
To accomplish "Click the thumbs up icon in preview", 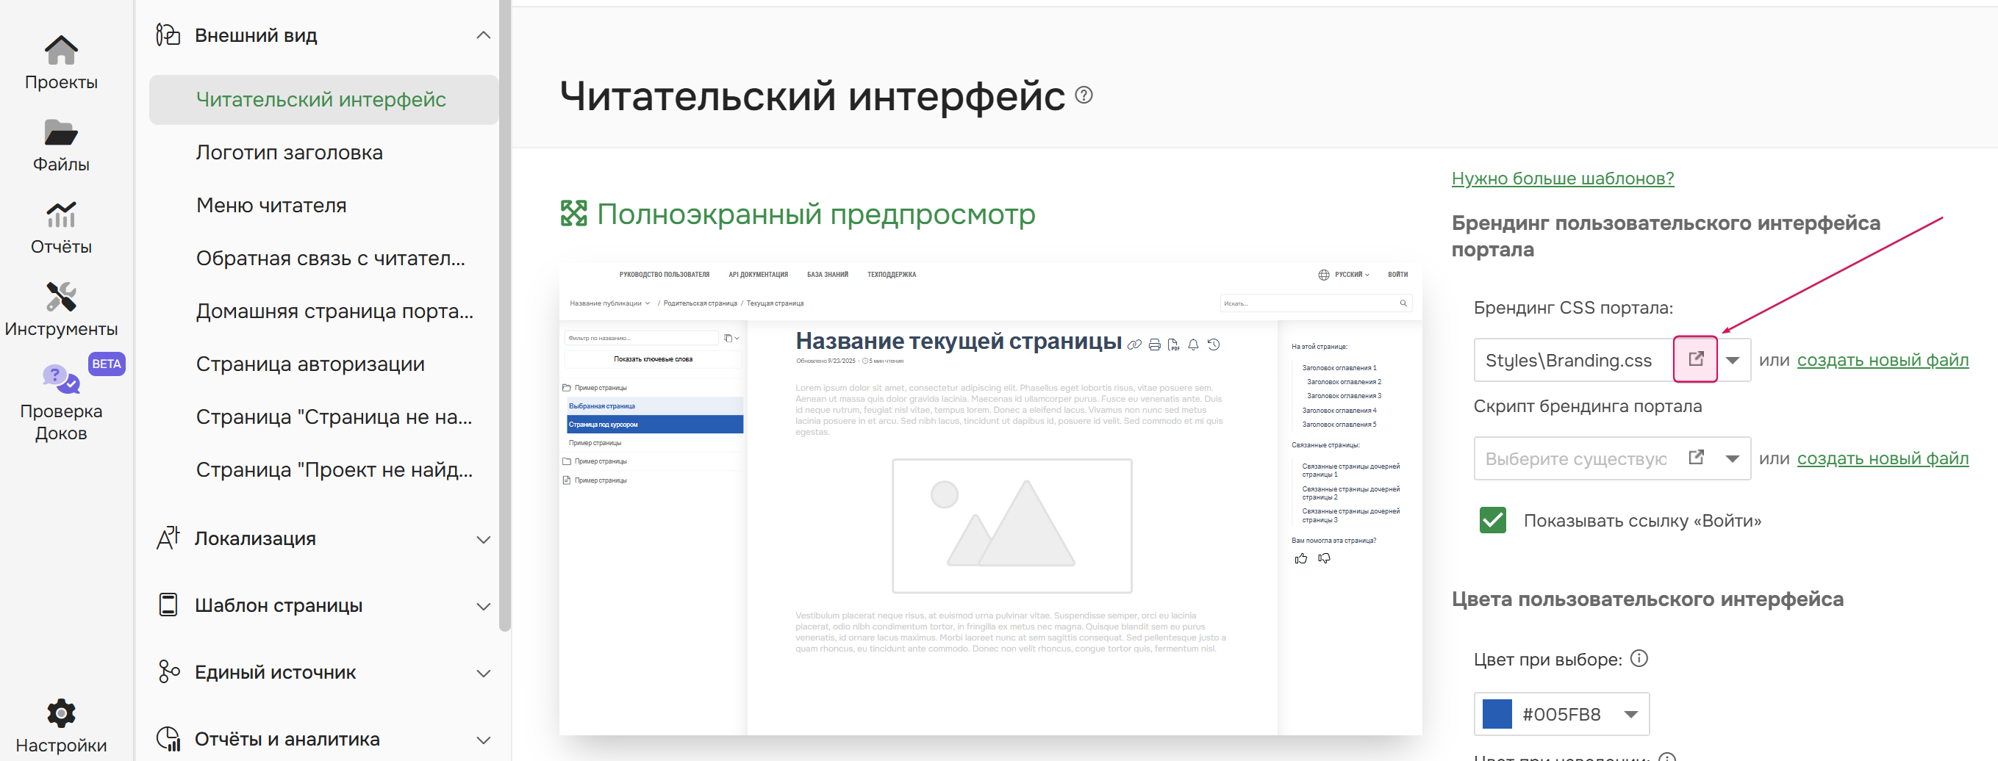I will point(1300,559).
